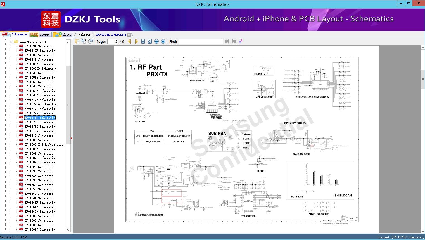The height and width of the screenshot is (240, 425).
Task: Click the PDF icon beside SM-T380 Schematic
Action: (21, 135)
